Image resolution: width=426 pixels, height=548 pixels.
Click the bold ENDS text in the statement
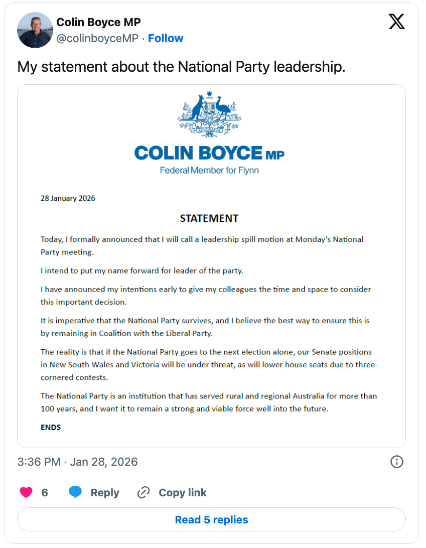(51, 428)
